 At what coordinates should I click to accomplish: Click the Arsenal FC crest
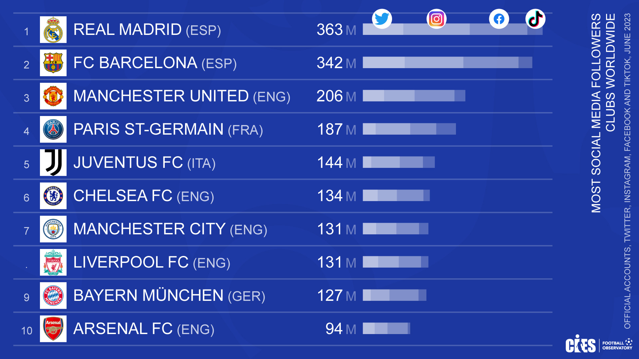[x=53, y=329]
